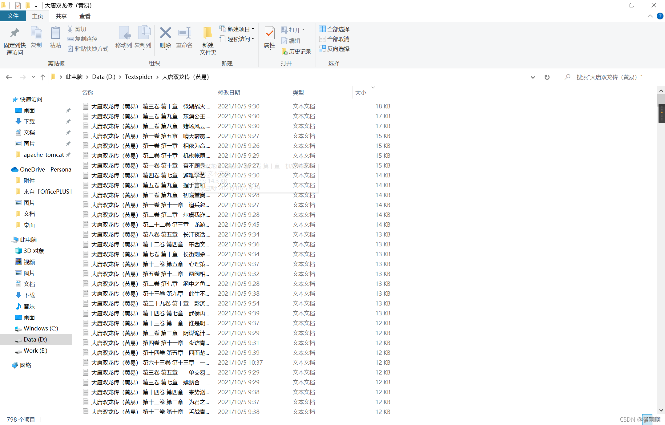665x425 pixels.
Task: Select Windows (C:) in the sidebar
Action: point(36,328)
